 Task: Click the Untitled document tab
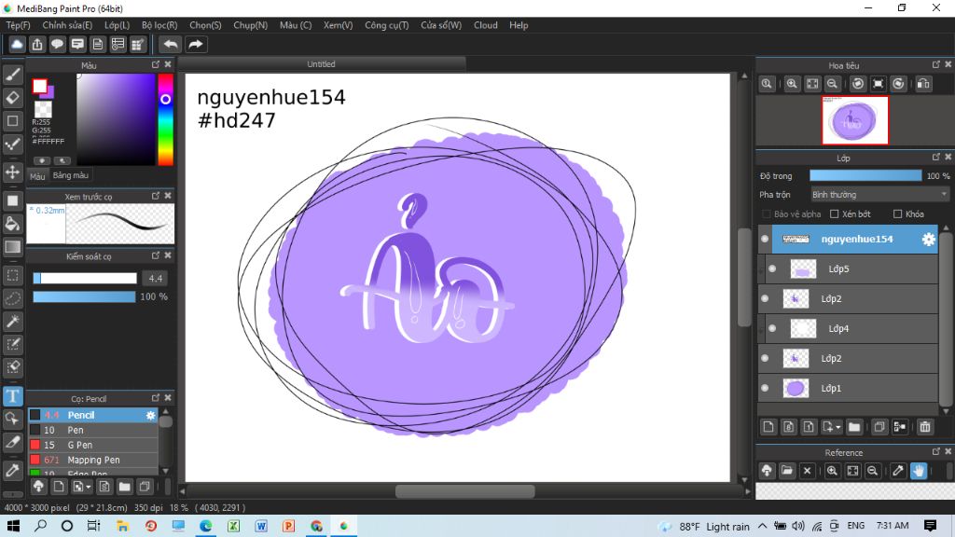tap(322, 64)
